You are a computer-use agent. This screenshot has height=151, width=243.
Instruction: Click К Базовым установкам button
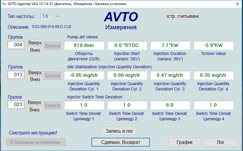coord(36,142)
